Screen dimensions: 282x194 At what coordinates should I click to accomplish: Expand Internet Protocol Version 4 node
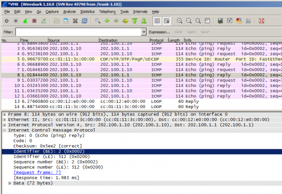tap(5, 125)
